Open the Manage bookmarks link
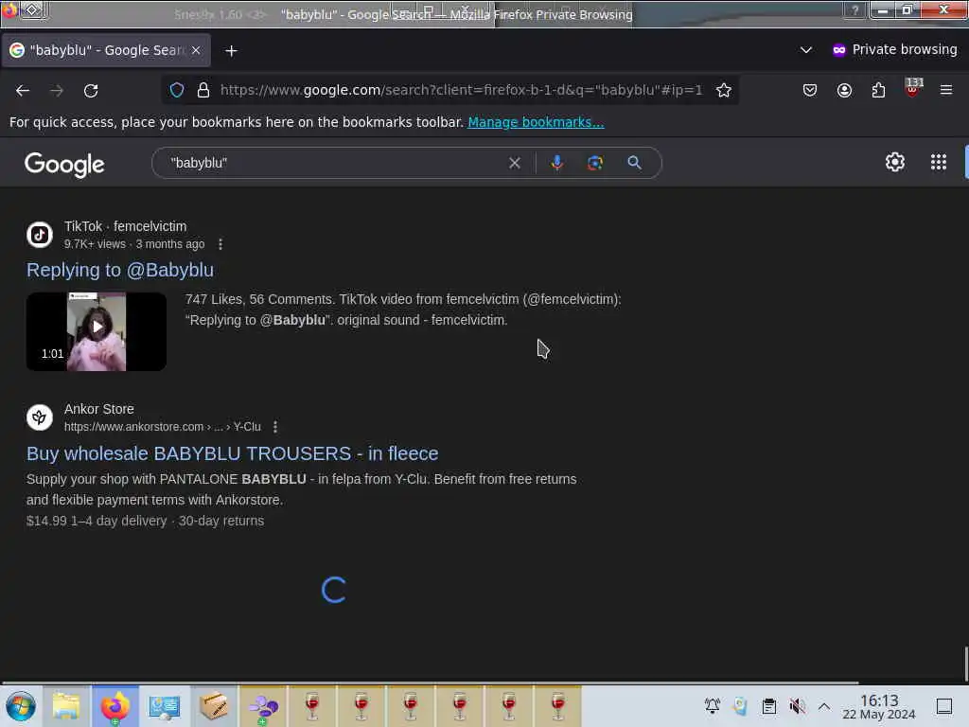The width and height of the screenshot is (969, 727). [536, 122]
